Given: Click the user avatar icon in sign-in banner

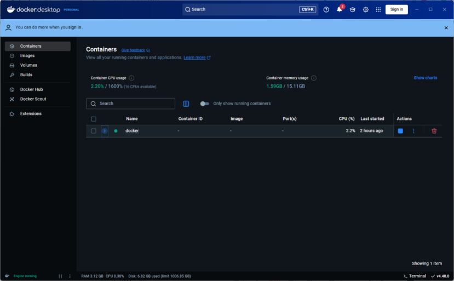Looking at the screenshot, I should [x=8, y=27].
